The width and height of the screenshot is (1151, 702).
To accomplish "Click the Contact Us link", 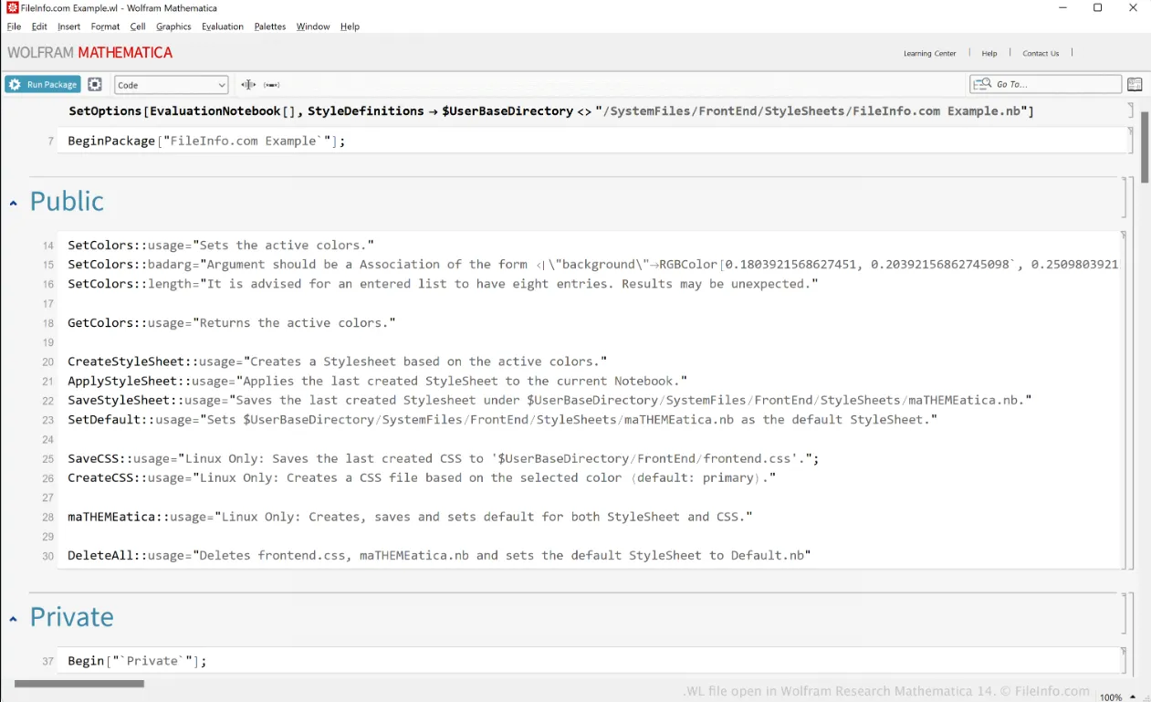I will coord(1041,53).
